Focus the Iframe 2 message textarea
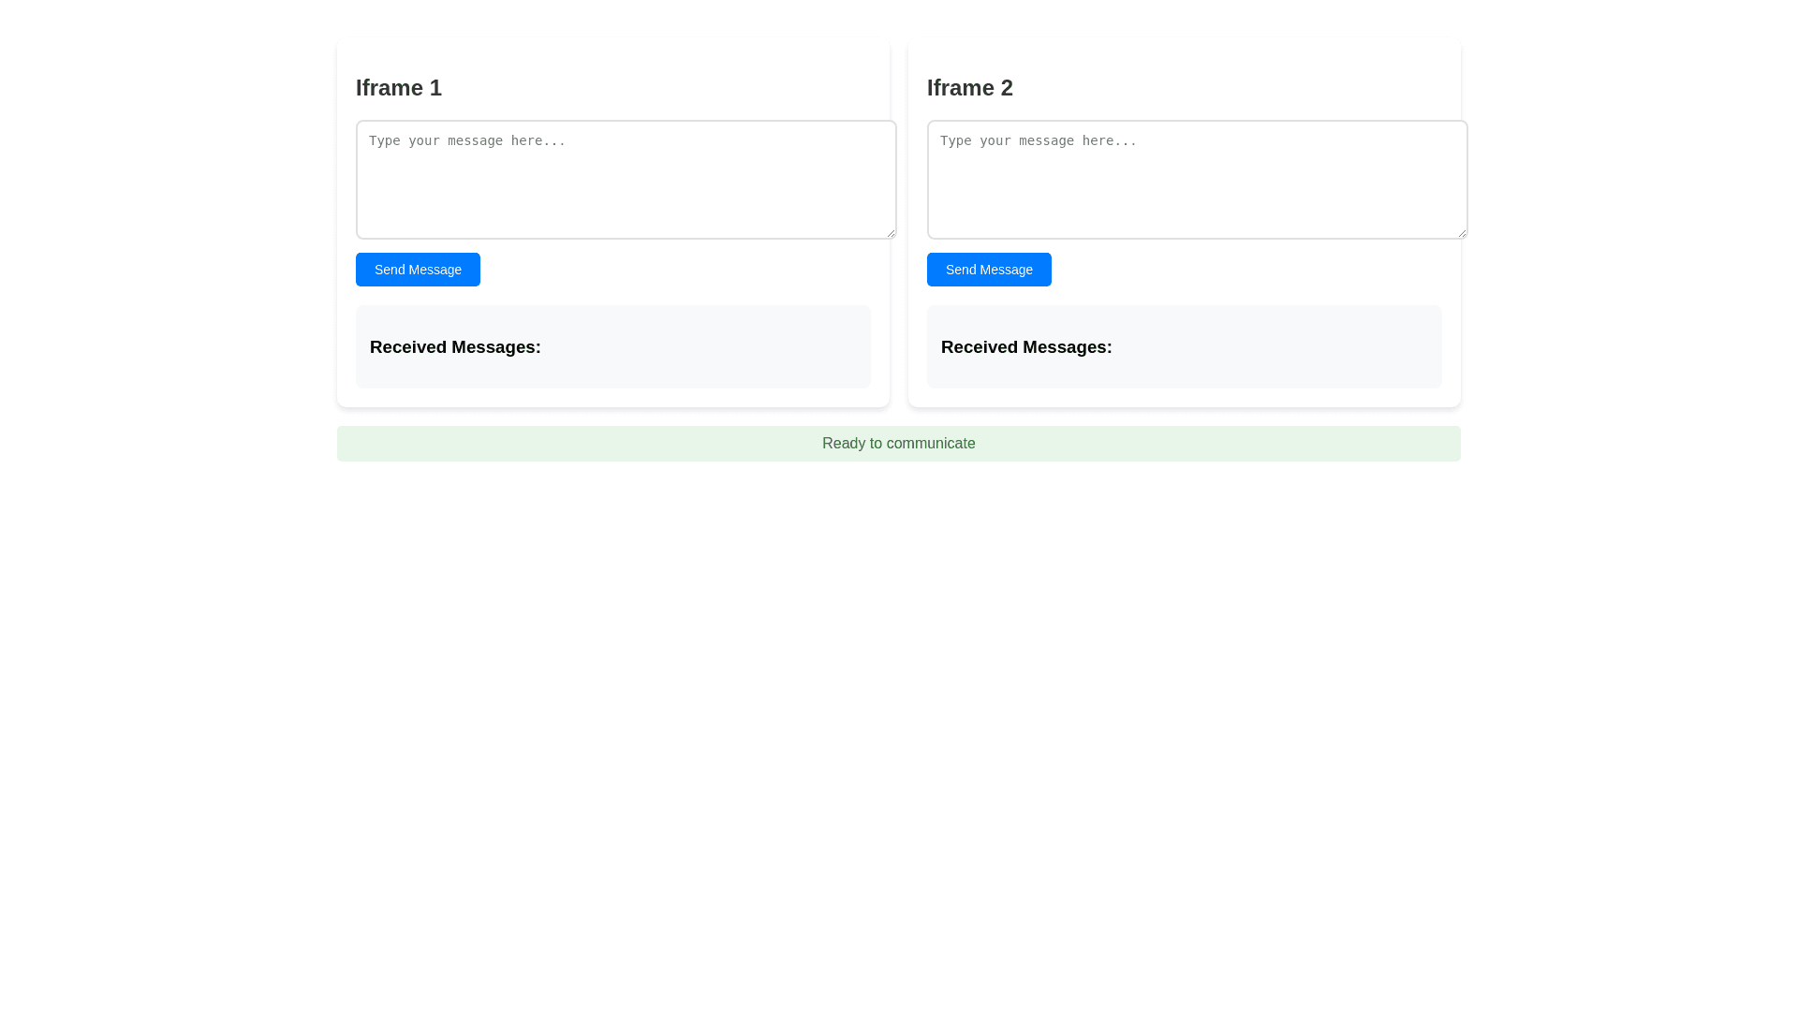The height and width of the screenshot is (1011, 1798). (1197, 192)
